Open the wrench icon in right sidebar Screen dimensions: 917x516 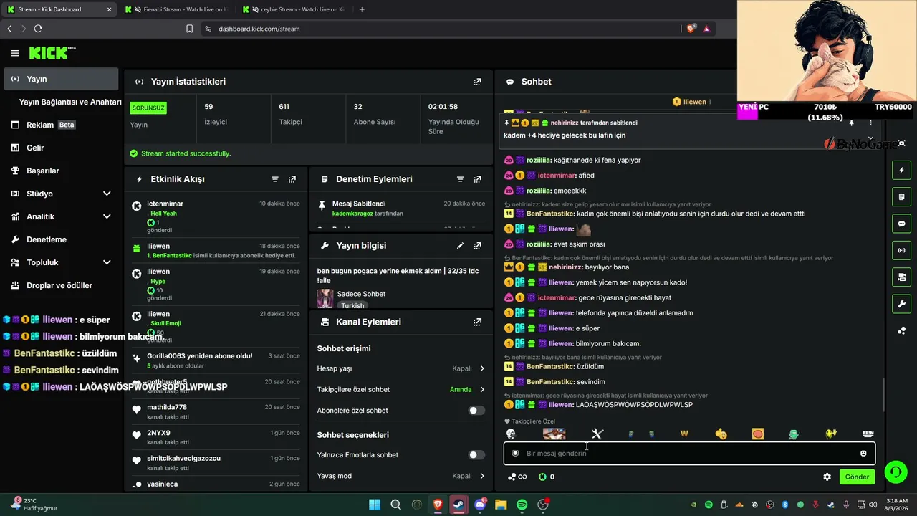point(901,304)
